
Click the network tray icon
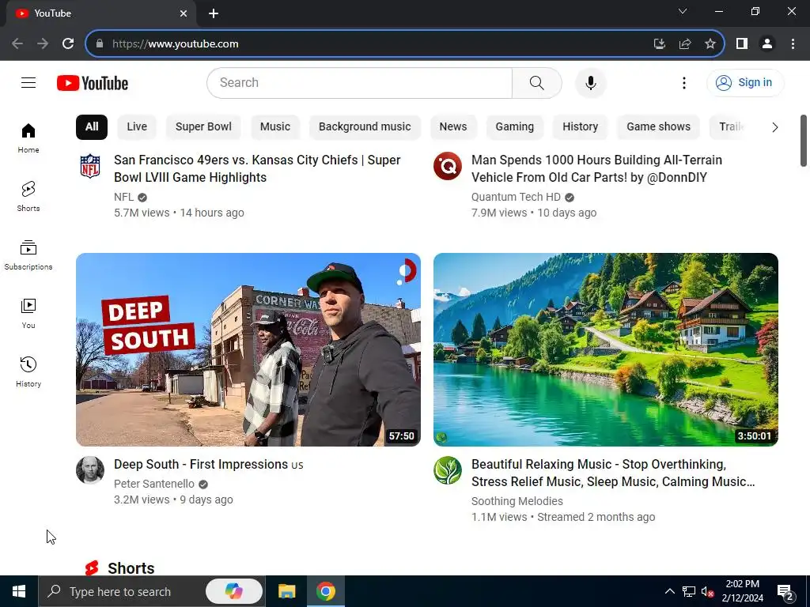pos(689,591)
